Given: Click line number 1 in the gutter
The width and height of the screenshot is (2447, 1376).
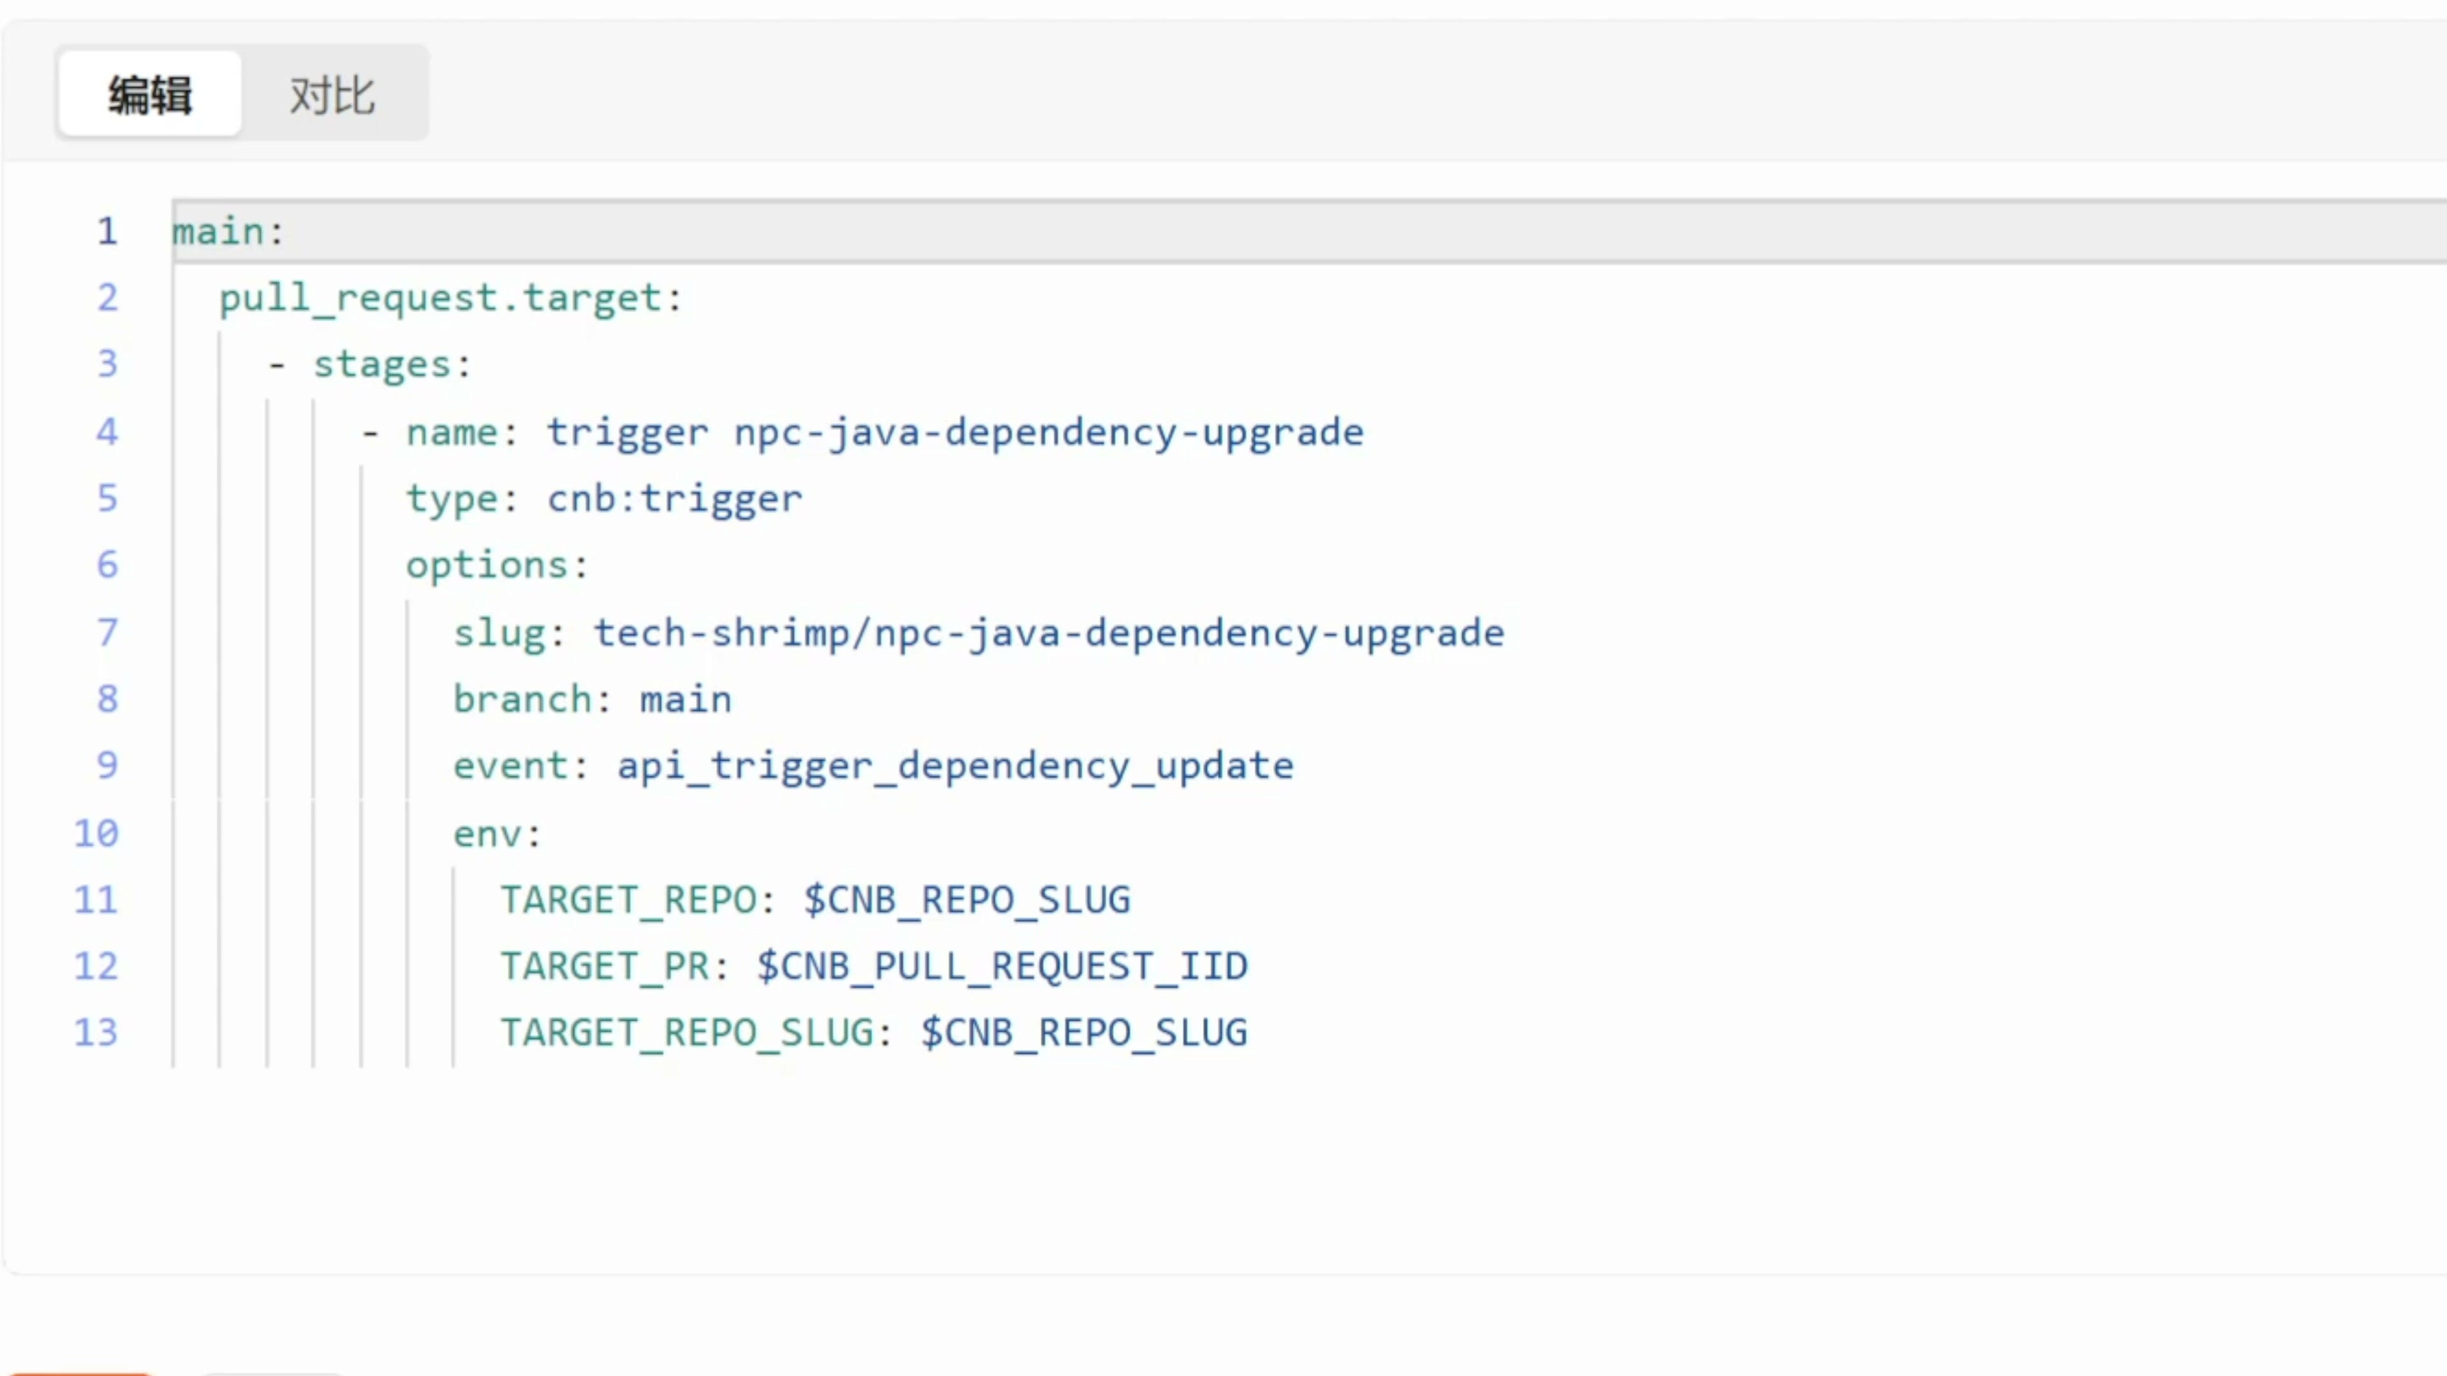Looking at the screenshot, I should [x=107, y=231].
